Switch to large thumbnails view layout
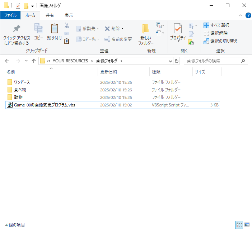252x229 pixels. point(247,225)
